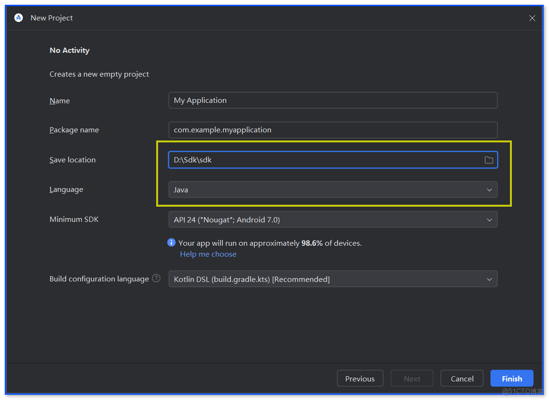This screenshot has height=400, width=549.
Task: Click the Previous button
Action: coord(360,378)
